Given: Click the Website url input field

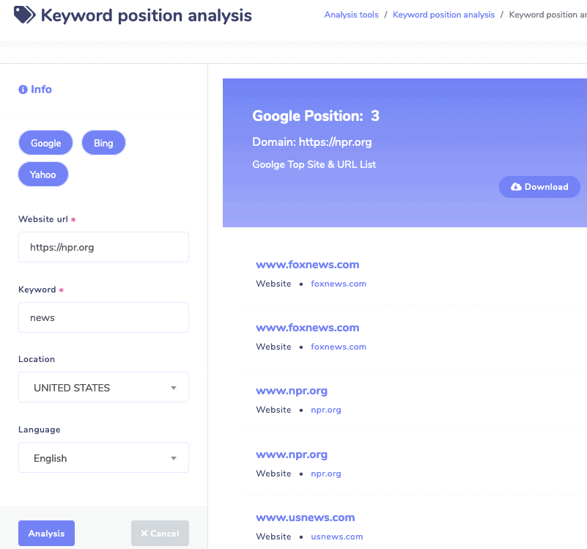Looking at the screenshot, I should point(103,247).
